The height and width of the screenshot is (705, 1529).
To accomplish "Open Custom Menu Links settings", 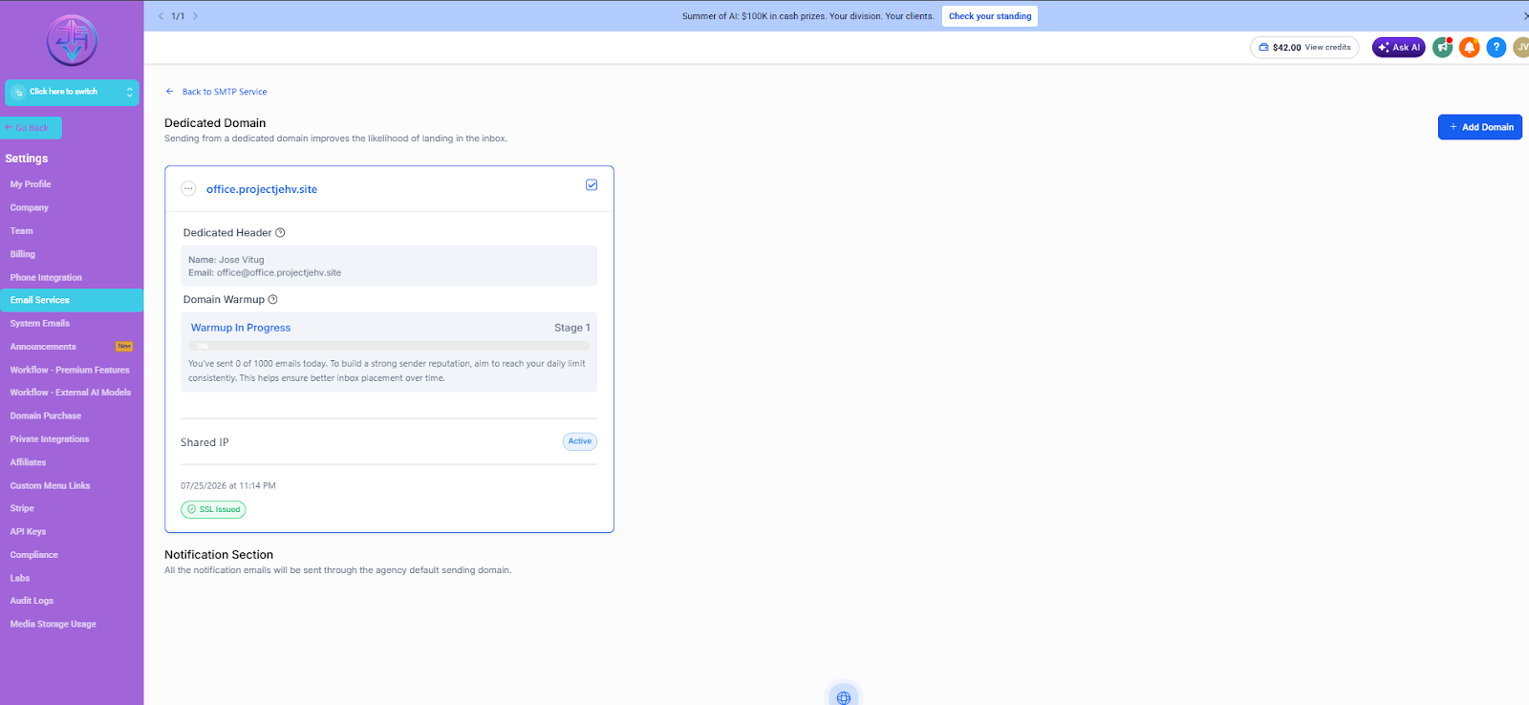I will [50, 486].
